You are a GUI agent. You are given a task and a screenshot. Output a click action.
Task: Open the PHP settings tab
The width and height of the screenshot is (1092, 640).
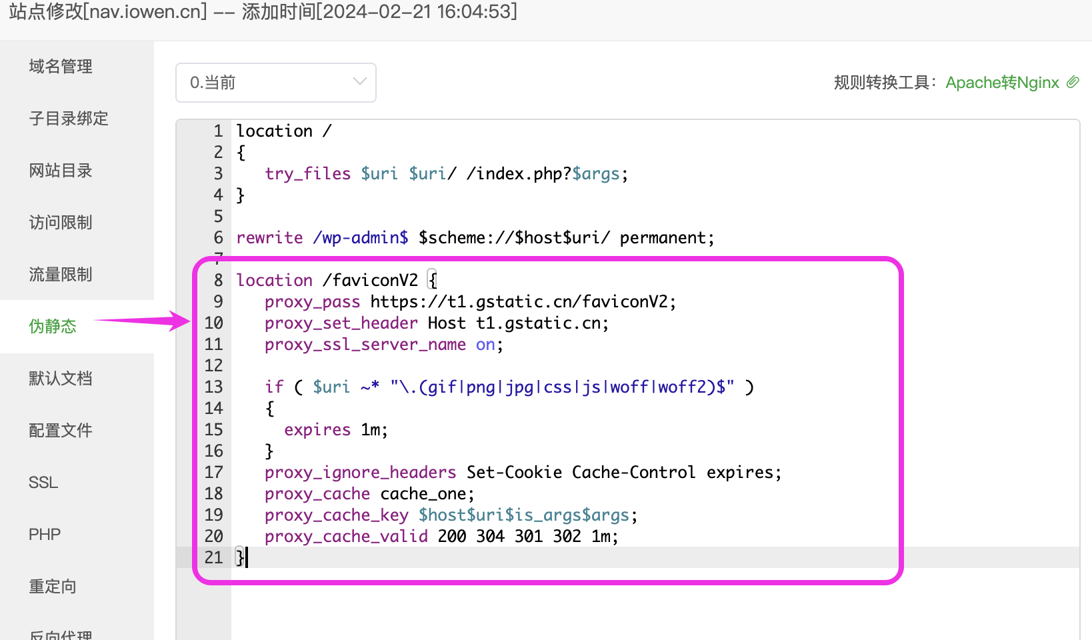pyautogui.click(x=45, y=535)
